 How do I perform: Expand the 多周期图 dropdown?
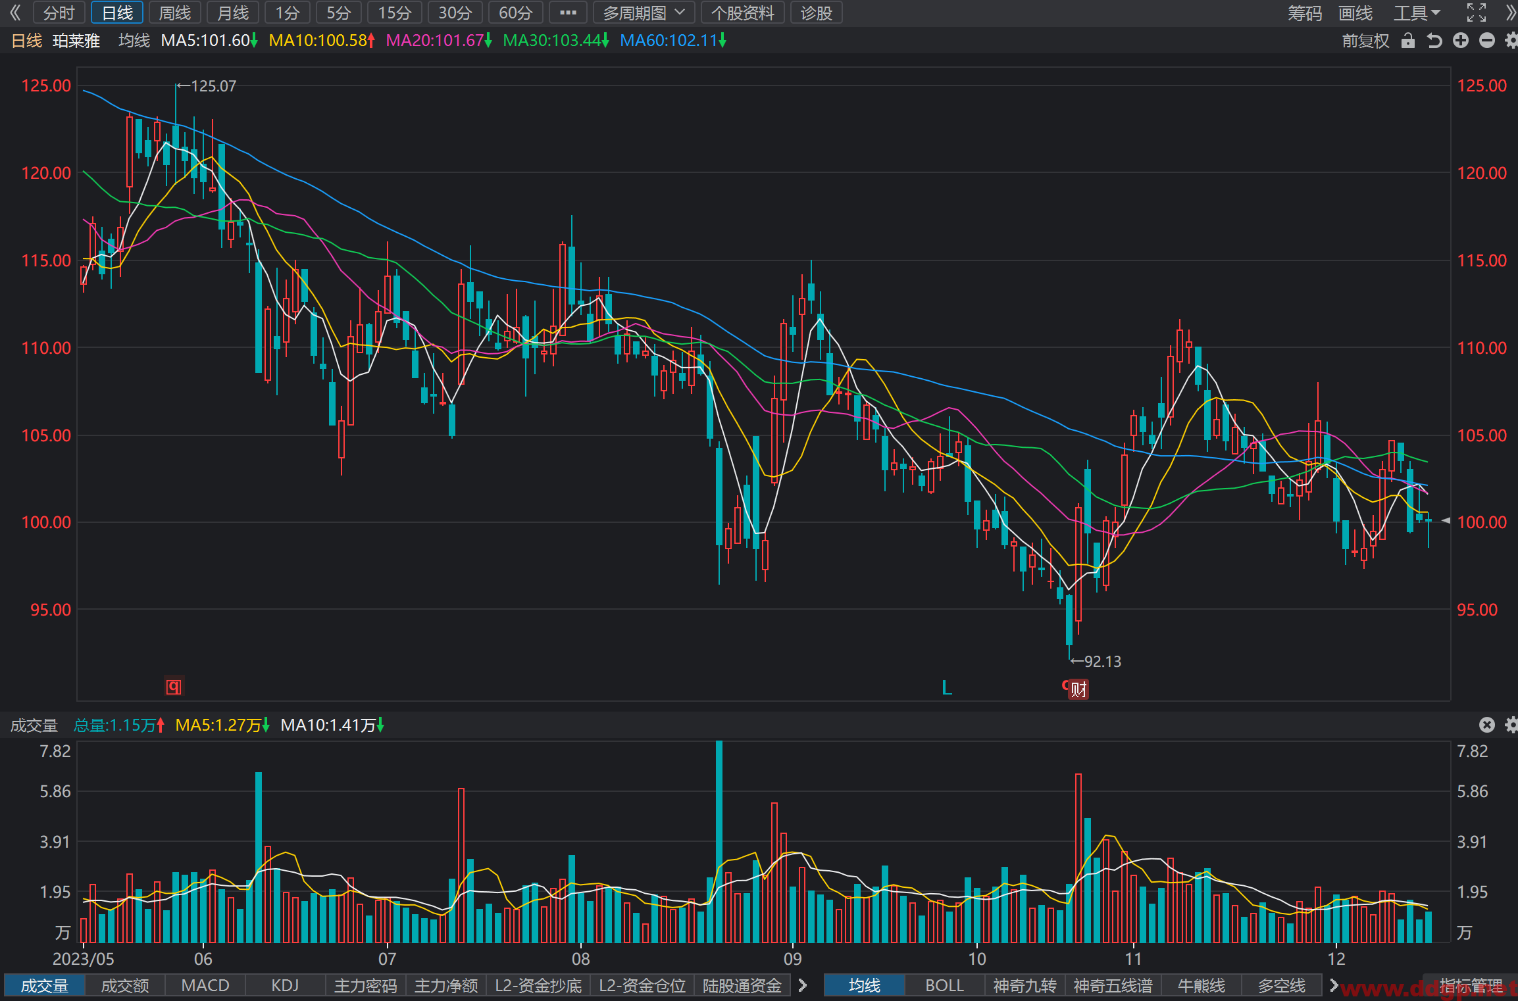tap(644, 12)
